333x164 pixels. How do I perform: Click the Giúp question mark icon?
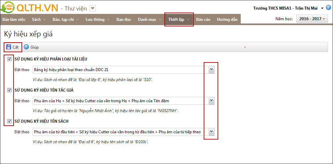tap(26, 47)
